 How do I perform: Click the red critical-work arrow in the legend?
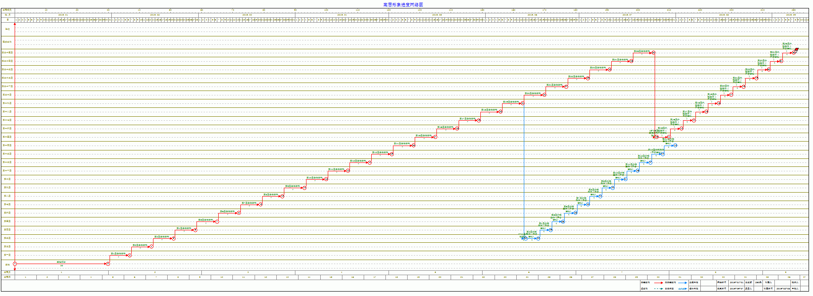click(659, 282)
